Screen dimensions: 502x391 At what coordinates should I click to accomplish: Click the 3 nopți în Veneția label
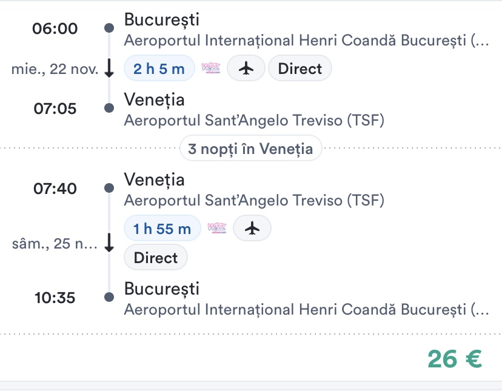250,149
